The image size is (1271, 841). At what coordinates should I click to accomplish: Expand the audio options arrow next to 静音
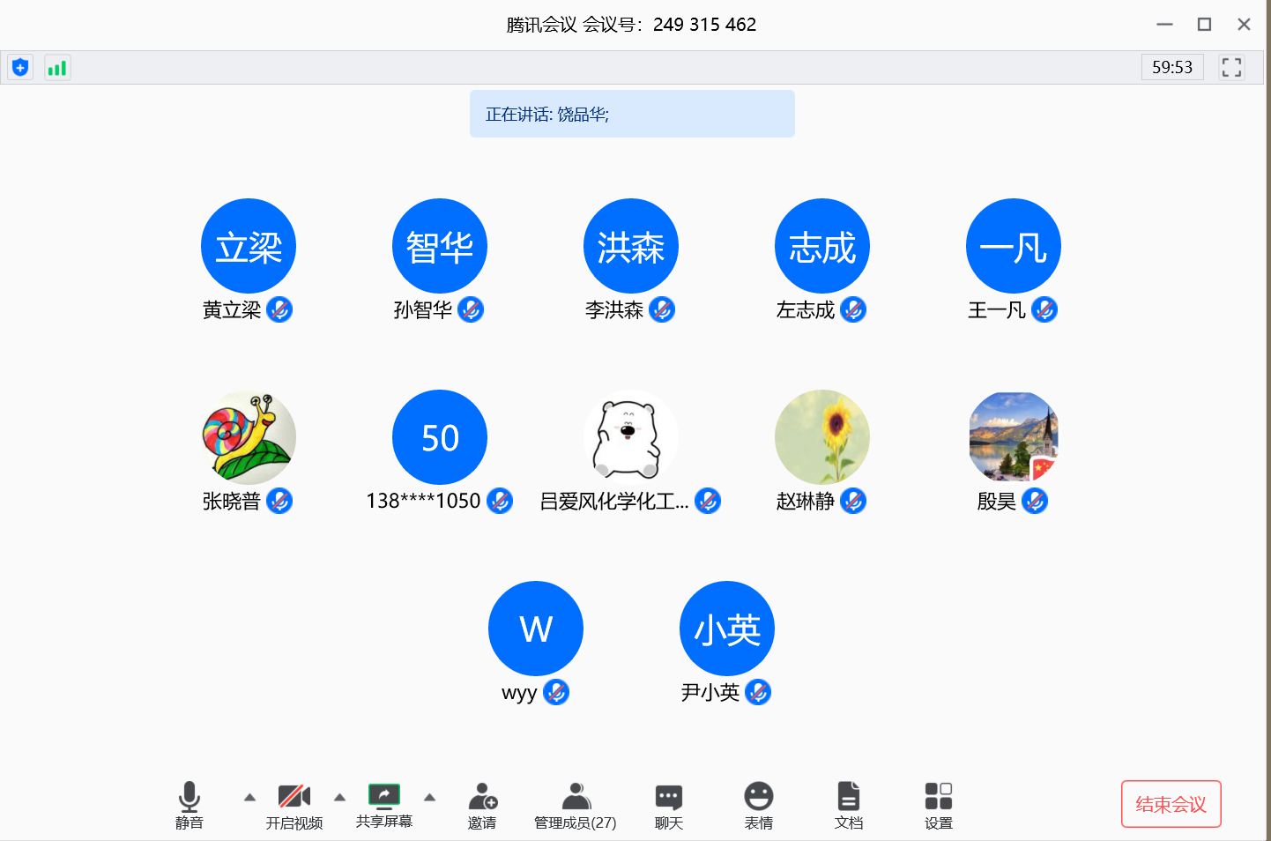coord(249,797)
